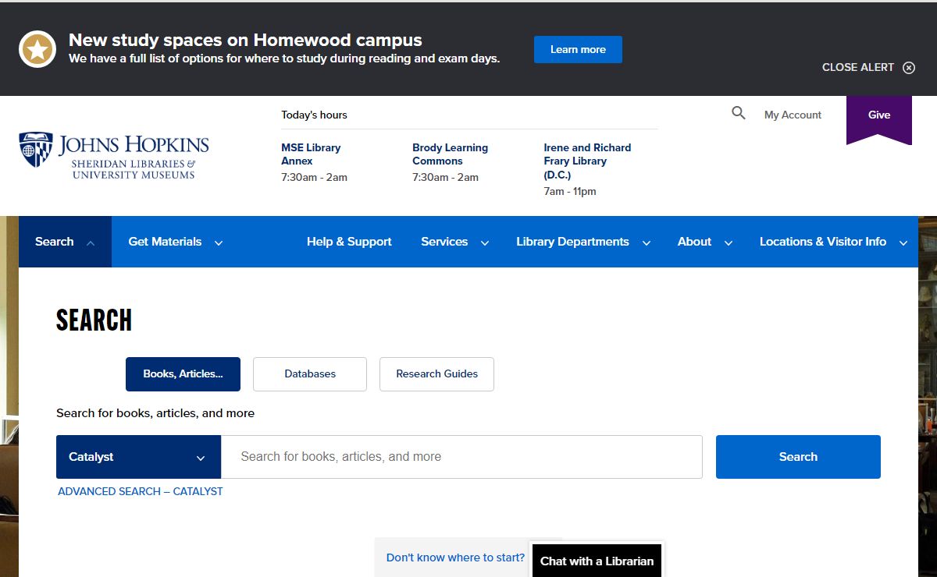Expand the Services dropdown chevron
Image resolution: width=937 pixels, height=577 pixels.
(x=485, y=242)
